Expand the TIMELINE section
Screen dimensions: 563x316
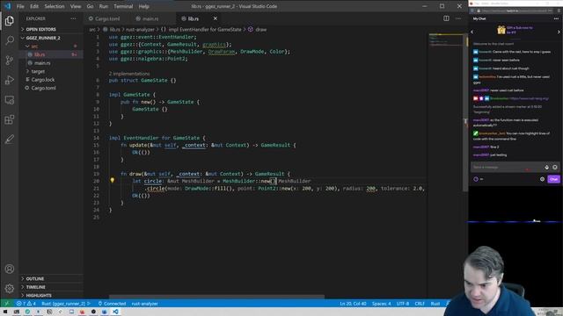(x=35, y=287)
